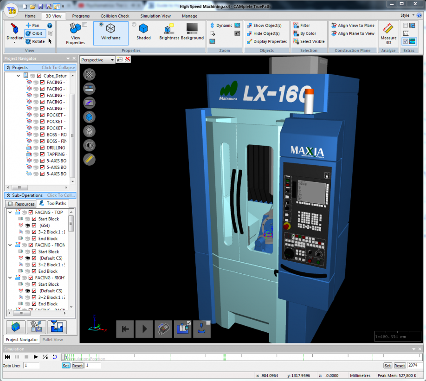Open the Collision Check tab
The image size is (426, 381).
tap(115, 16)
